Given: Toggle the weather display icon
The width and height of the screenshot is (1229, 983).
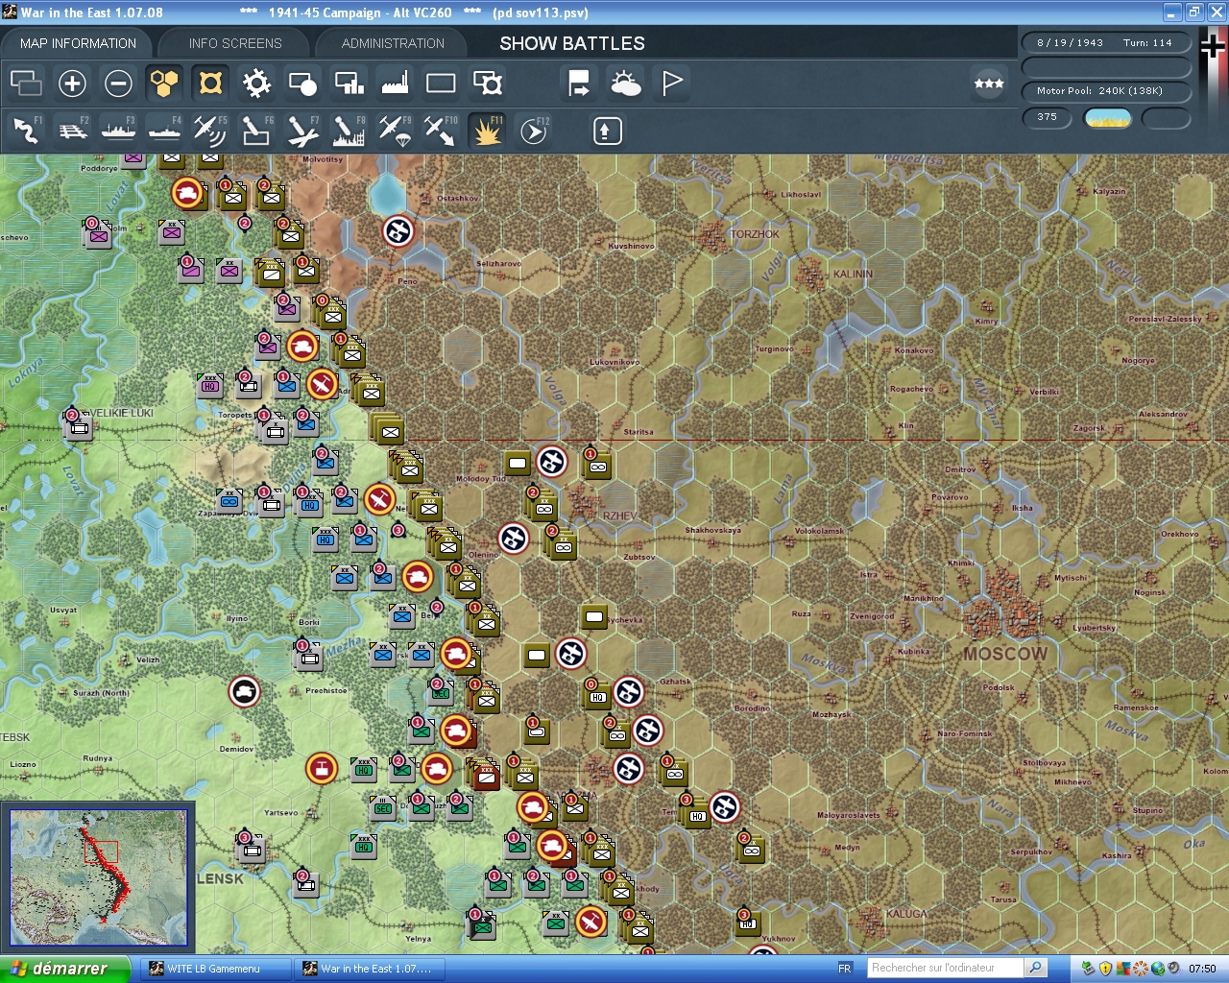Looking at the screenshot, I should pyautogui.click(x=626, y=84).
